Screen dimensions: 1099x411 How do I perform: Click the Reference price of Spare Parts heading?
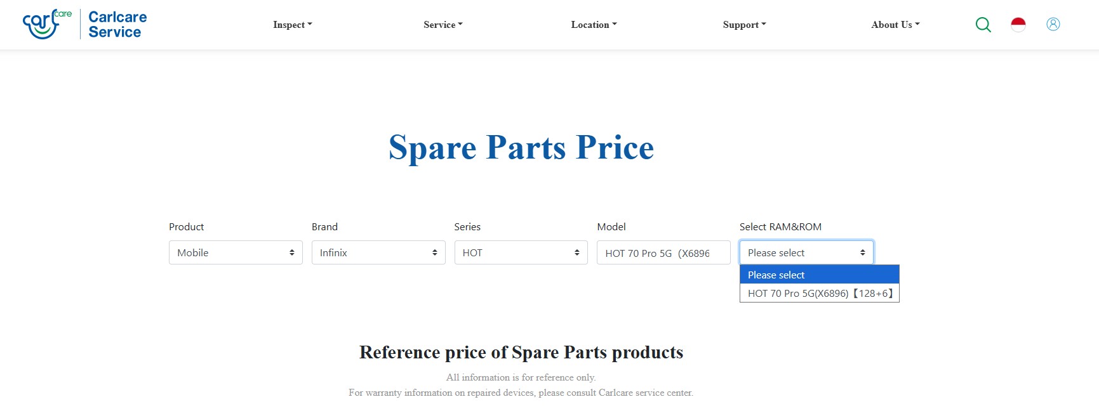pos(521,353)
